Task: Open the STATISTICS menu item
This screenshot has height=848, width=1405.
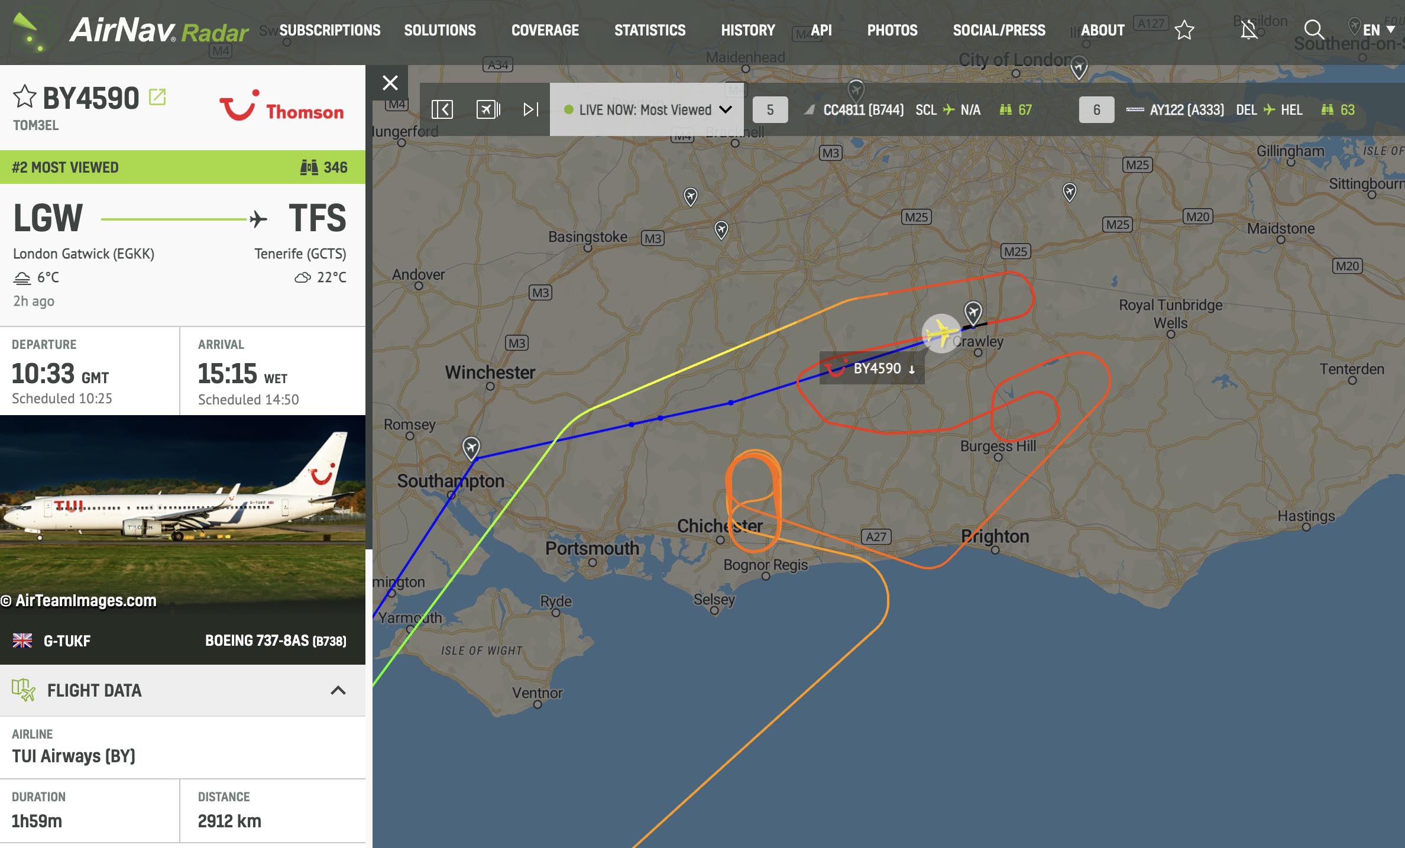Action: (x=649, y=30)
